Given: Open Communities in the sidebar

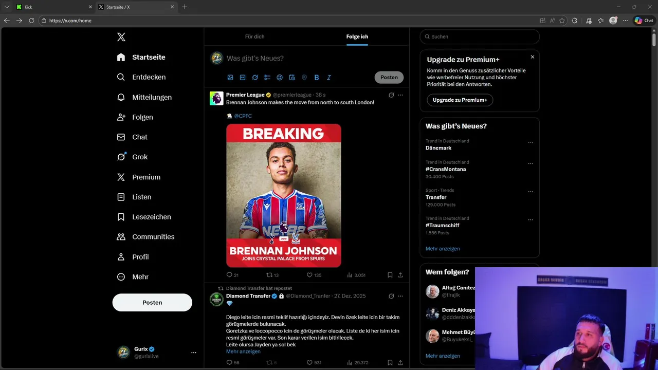Looking at the screenshot, I should click(x=146, y=237).
